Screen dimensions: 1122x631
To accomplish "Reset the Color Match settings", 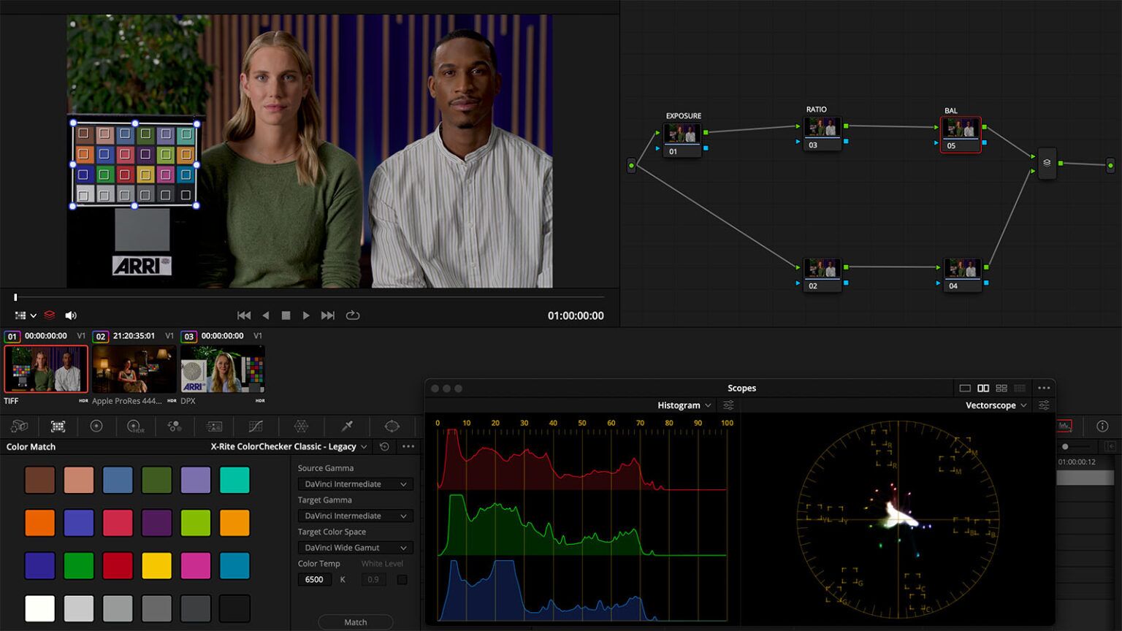I will pos(383,446).
